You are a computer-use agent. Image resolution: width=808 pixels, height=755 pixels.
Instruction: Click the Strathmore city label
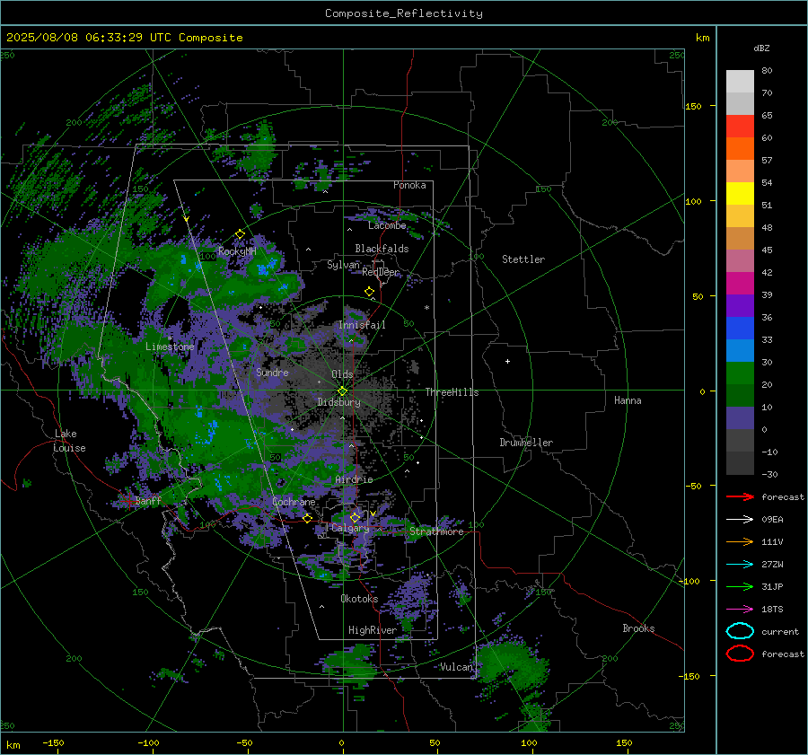coord(436,531)
